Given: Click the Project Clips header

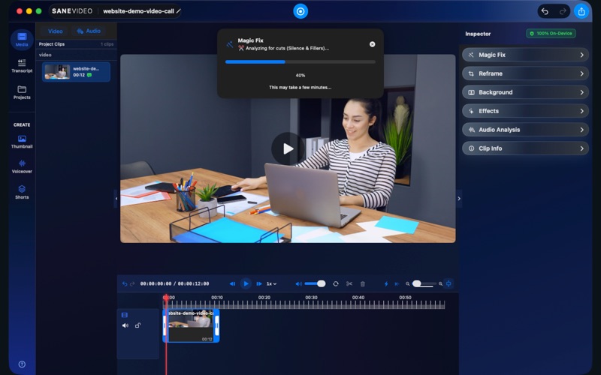Looking at the screenshot, I should [x=52, y=44].
